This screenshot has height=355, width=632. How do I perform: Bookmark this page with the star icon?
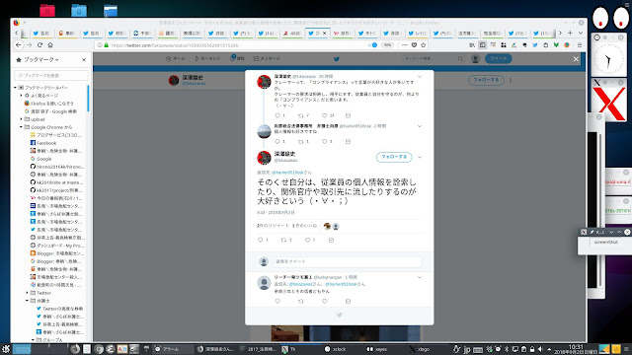(x=424, y=45)
